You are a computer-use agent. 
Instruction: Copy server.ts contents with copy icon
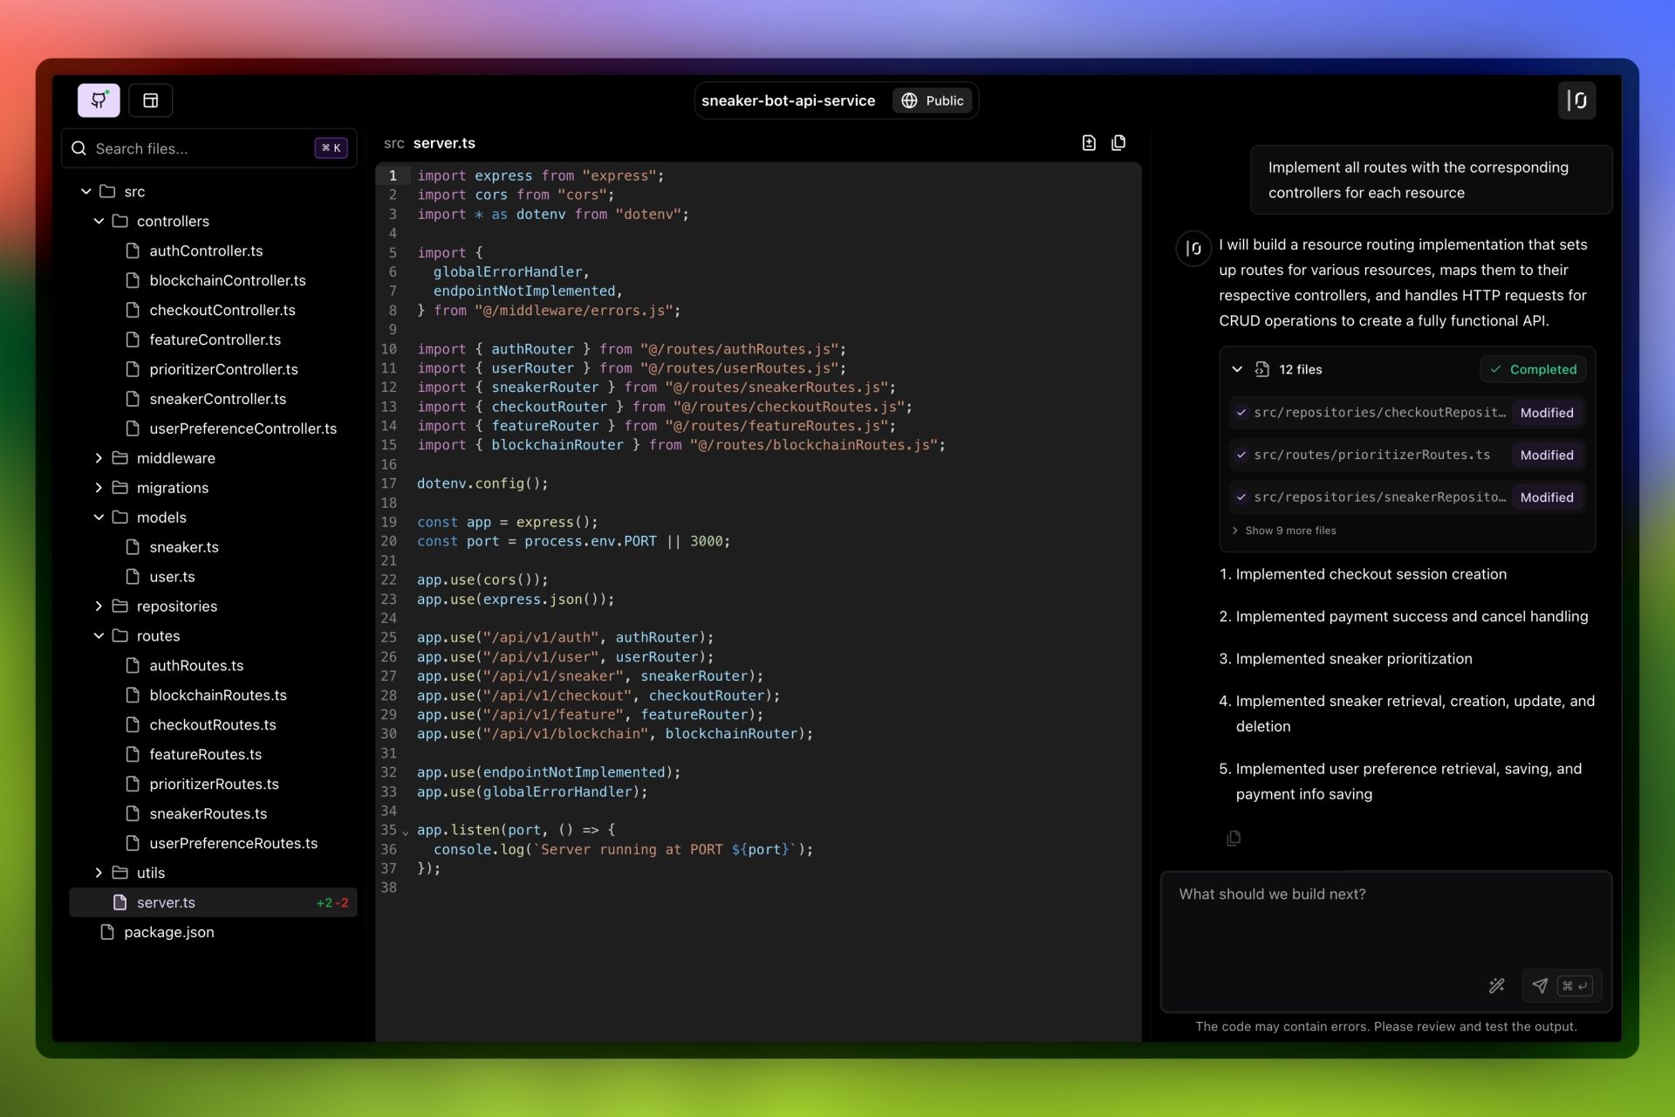[1118, 143]
